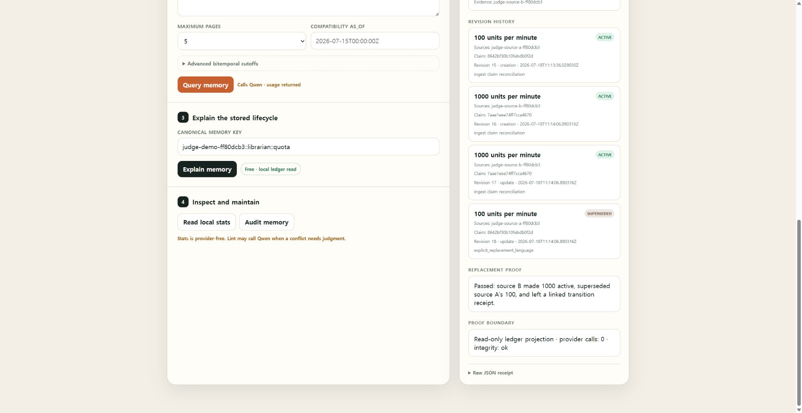Viewport: 802px width, 413px height.
Task: Click the page vertical scrollbar thumb
Action: pyautogui.click(x=799, y=312)
